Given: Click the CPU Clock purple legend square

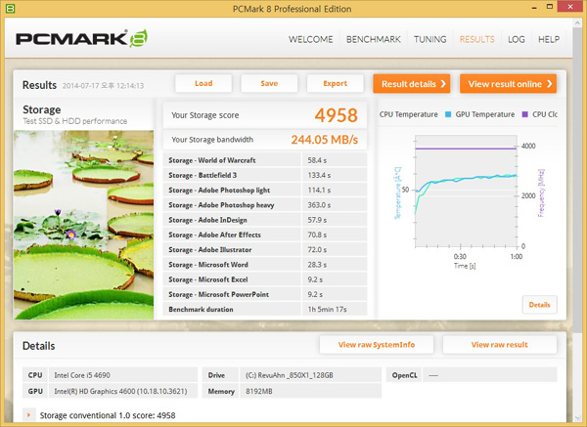Looking at the screenshot, I should pos(524,114).
